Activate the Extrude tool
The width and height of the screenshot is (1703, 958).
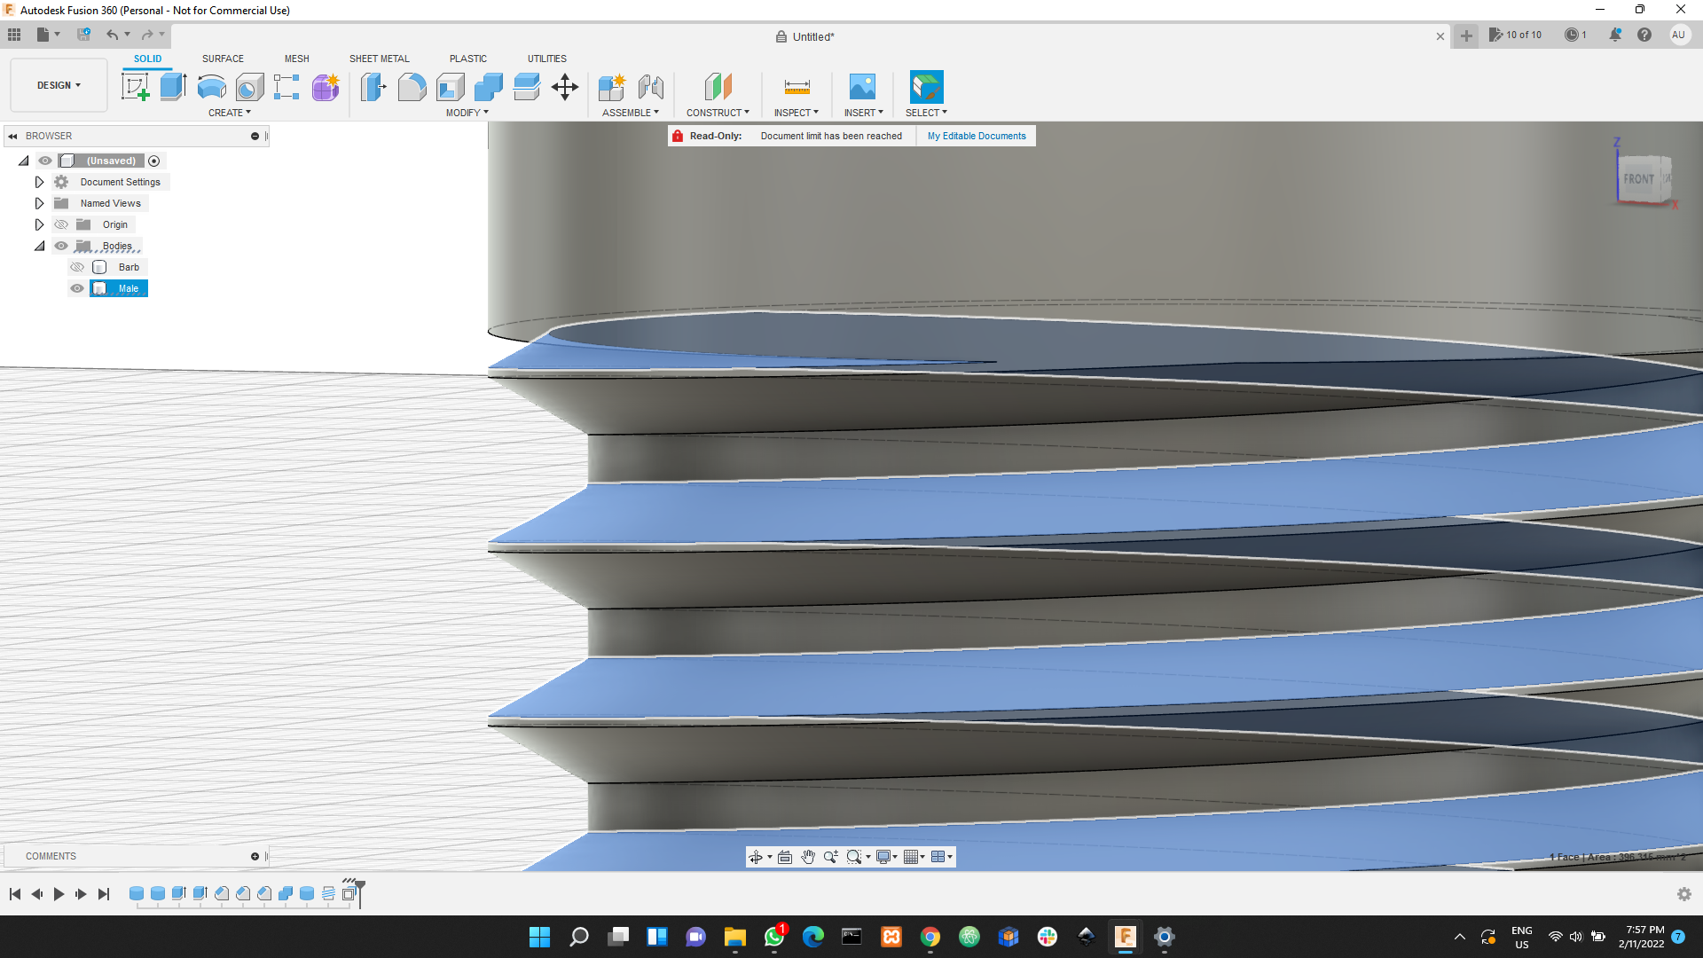click(172, 86)
